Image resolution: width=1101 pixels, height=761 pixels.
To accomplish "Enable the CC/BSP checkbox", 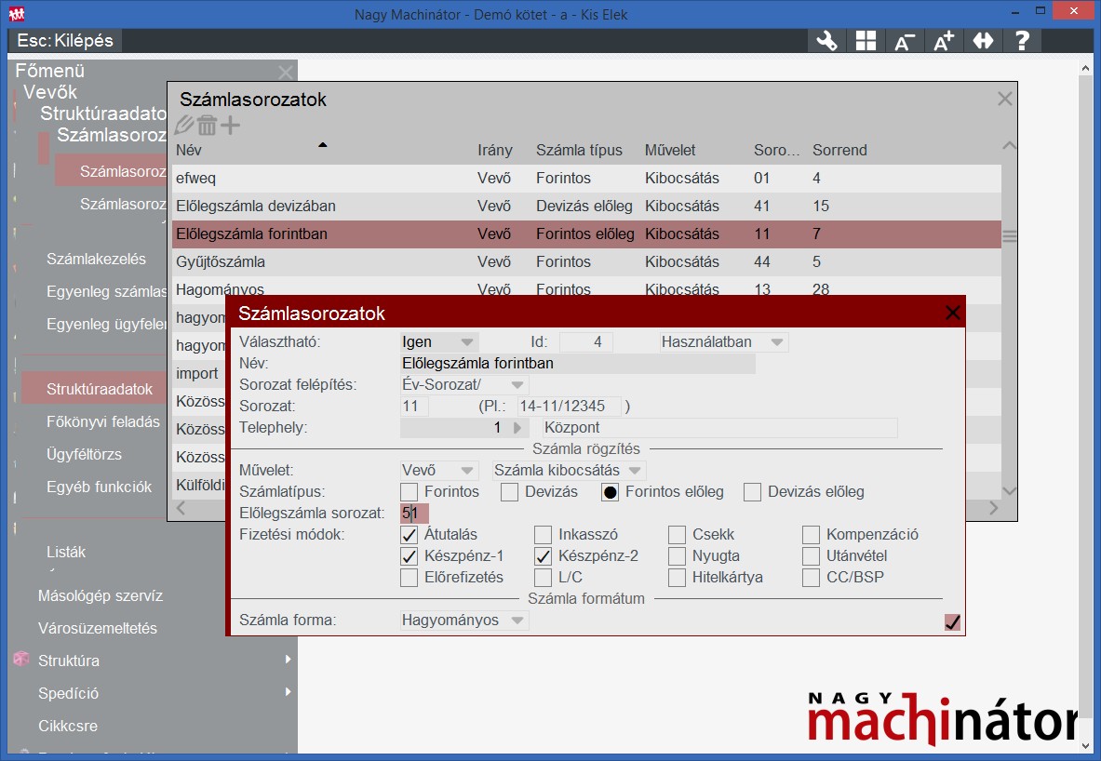I will [811, 578].
